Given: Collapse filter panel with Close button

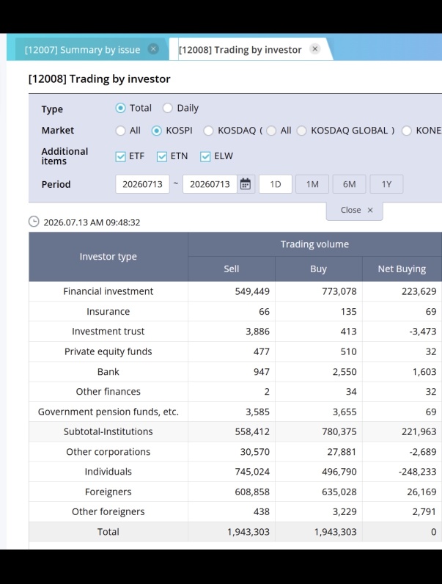Looking at the screenshot, I should click(355, 210).
